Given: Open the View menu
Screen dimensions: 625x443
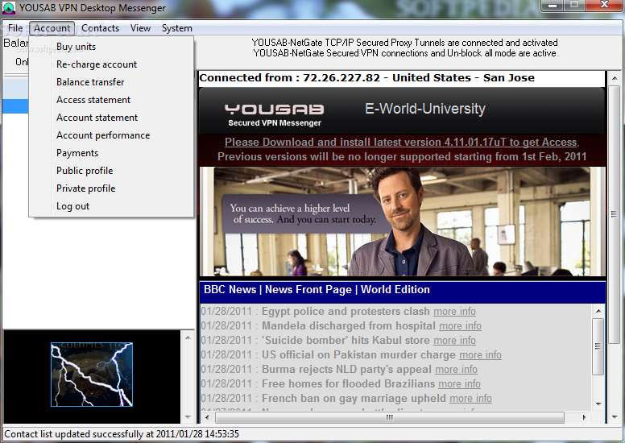Looking at the screenshot, I should pyautogui.click(x=140, y=28).
